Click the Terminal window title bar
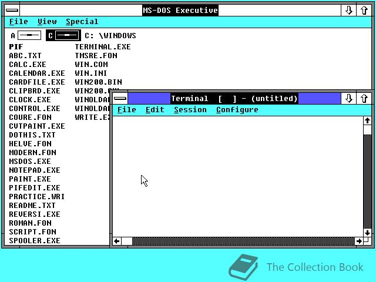 pos(234,98)
